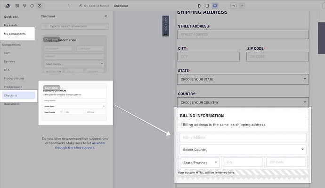Screen dimensions: 325x188
Task: Collapse the Checkout panel with double chevron
Action: click(x=106, y=16)
